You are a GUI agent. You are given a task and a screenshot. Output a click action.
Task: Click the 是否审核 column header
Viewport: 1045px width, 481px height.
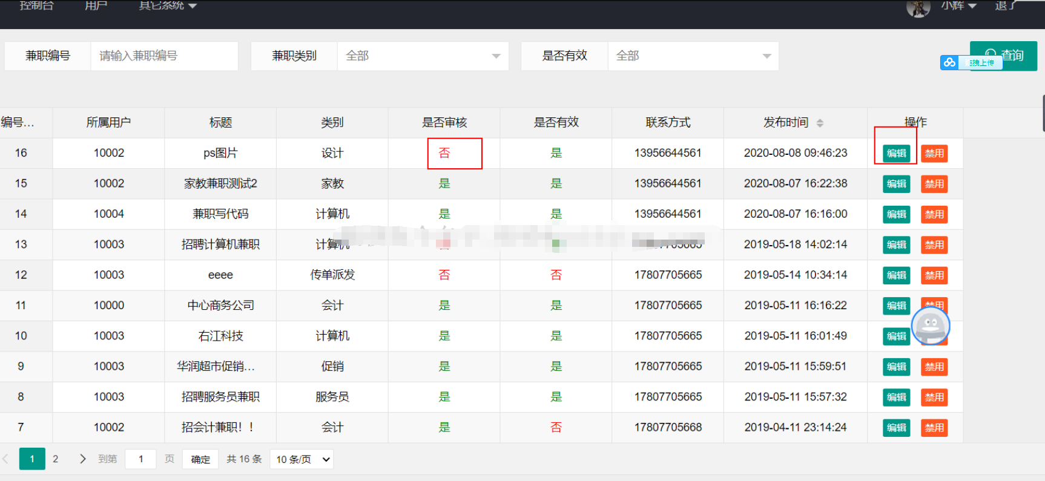click(x=444, y=123)
